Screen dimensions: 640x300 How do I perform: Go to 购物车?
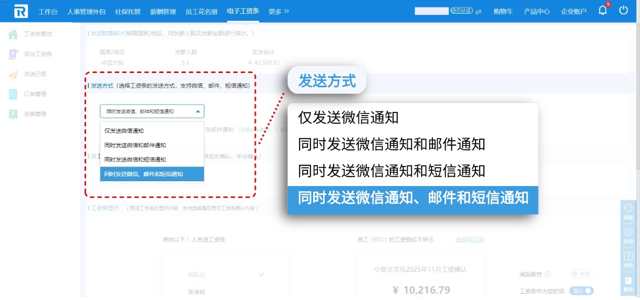[503, 12]
